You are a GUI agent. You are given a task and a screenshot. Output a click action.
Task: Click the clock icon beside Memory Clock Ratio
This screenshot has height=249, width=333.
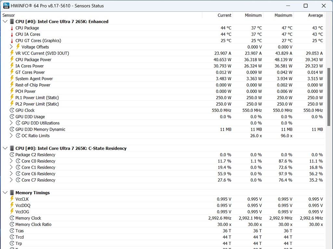click(12, 224)
